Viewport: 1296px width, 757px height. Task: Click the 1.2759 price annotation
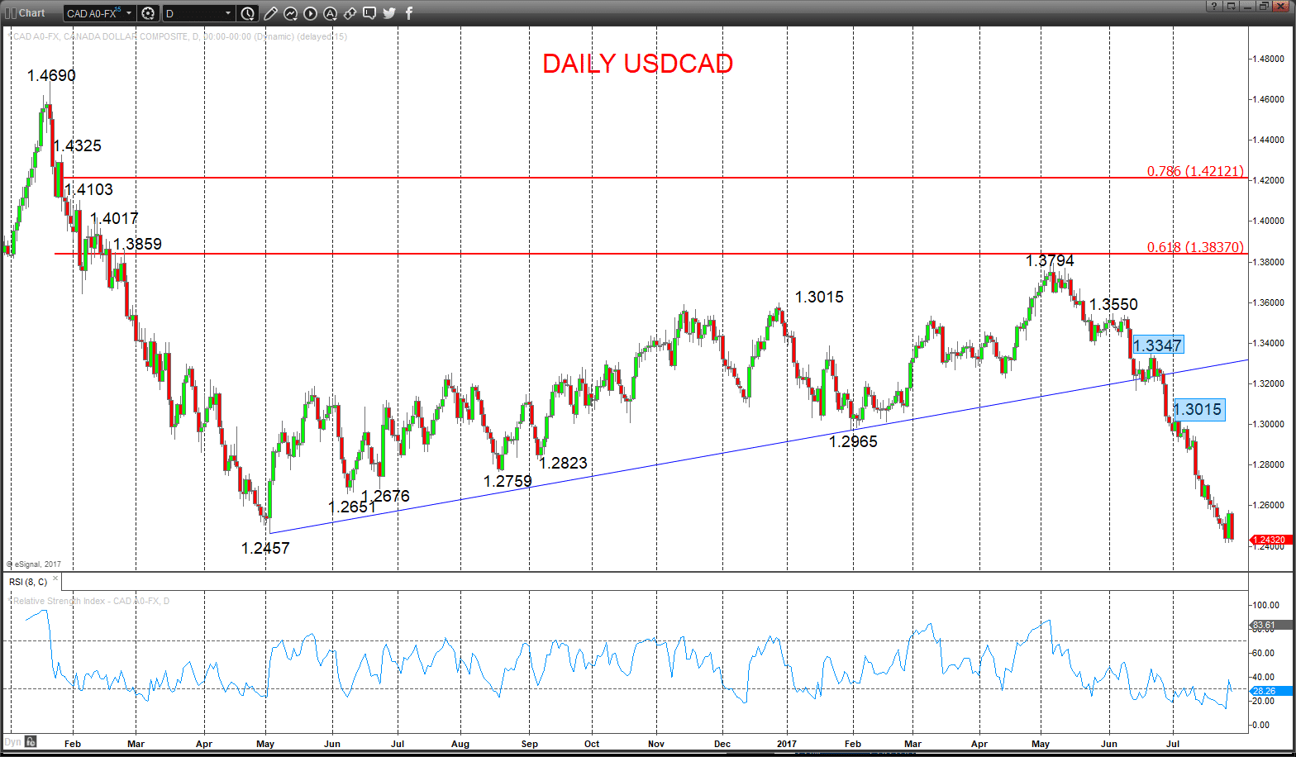(x=507, y=481)
